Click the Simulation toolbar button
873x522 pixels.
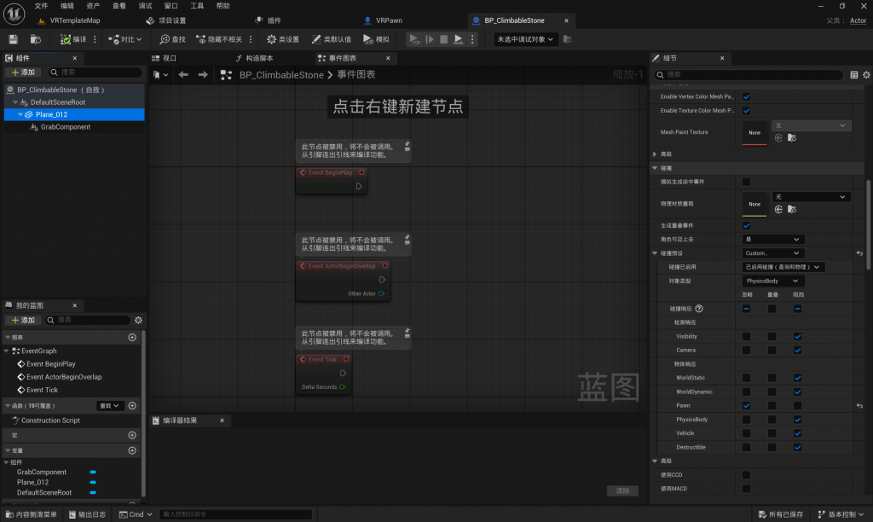pos(376,39)
